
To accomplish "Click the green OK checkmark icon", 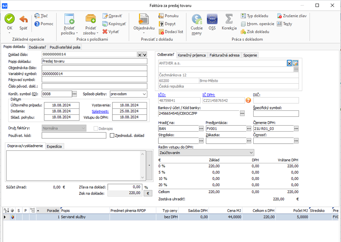I will click(9, 19).
